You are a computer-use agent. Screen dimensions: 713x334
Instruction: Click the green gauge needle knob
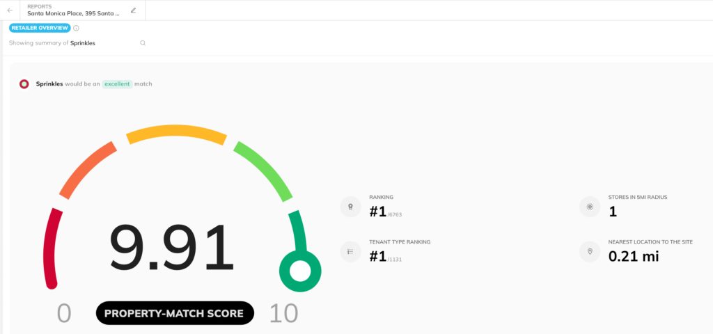click(300, 271)
